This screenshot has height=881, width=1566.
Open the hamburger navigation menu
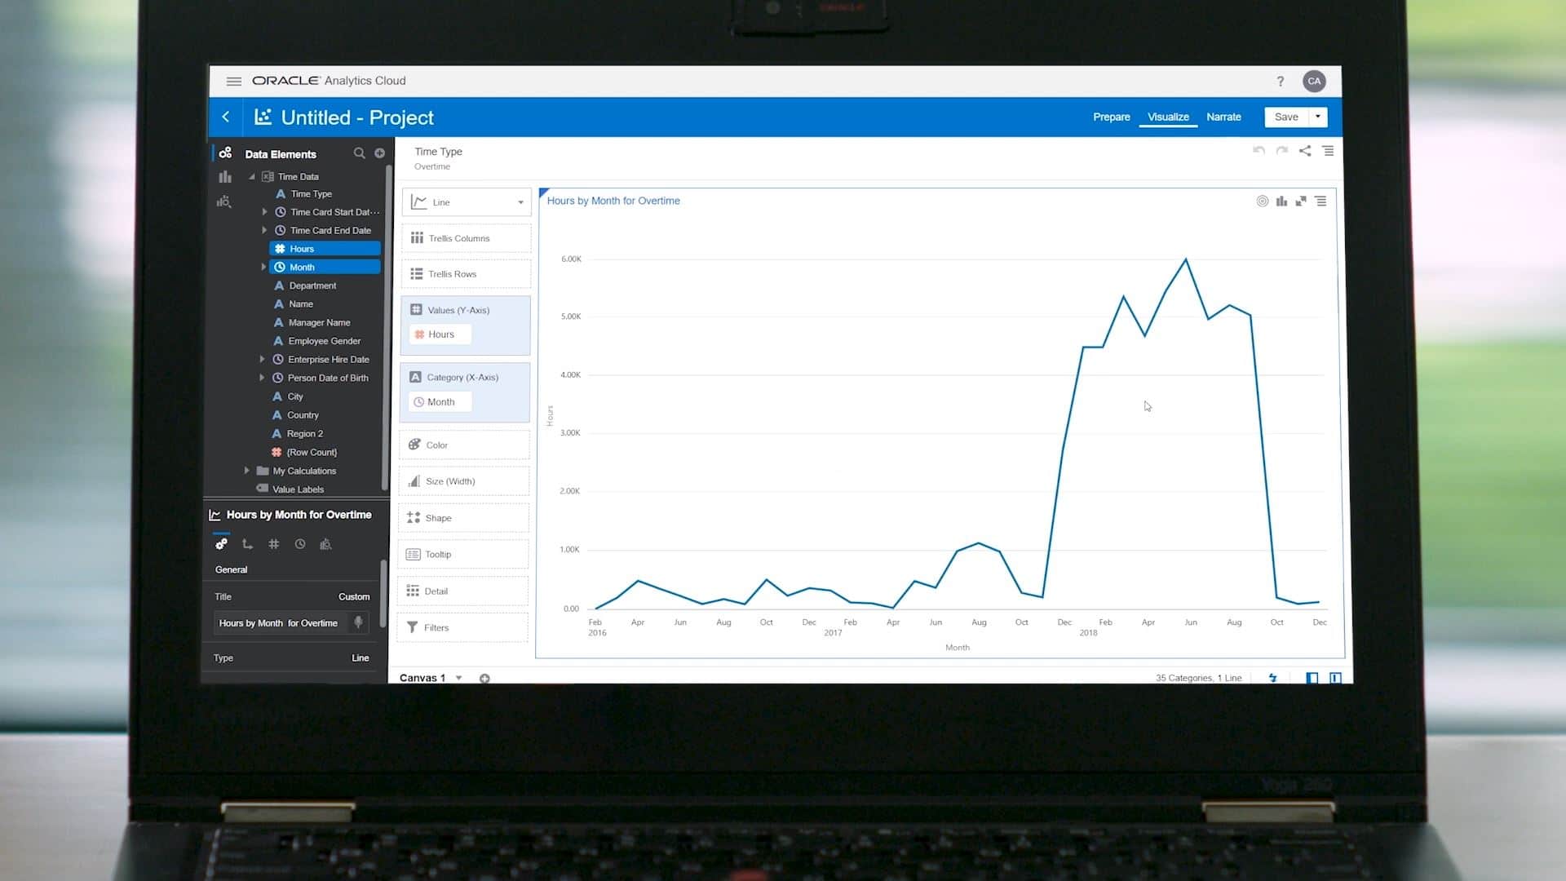[x=233, y=81]
